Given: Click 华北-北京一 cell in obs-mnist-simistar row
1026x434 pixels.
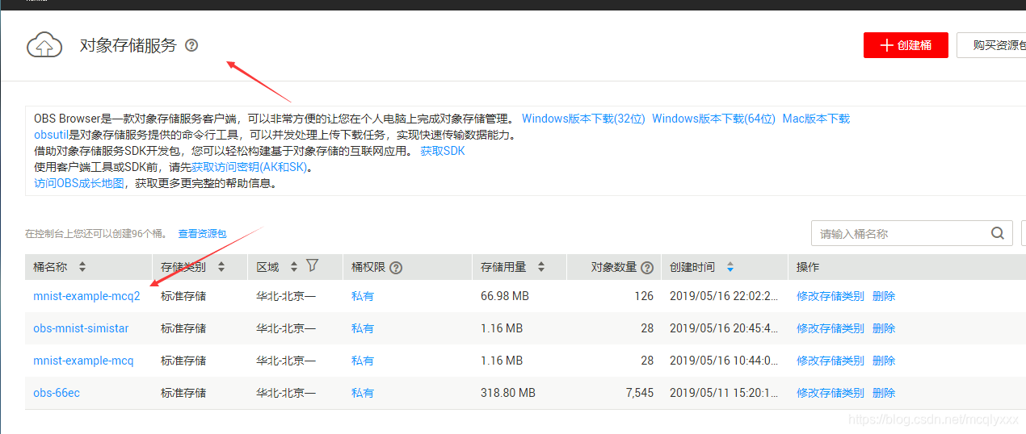Looking at the screenshot, I should 286,328.
